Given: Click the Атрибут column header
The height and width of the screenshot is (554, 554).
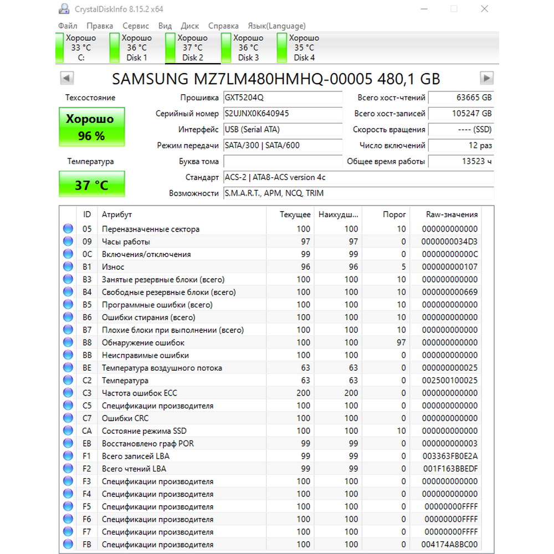Looking at the screenshot, I should (116, 214).
